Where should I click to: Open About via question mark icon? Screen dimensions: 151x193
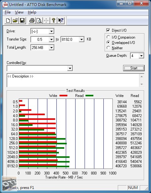54,20
